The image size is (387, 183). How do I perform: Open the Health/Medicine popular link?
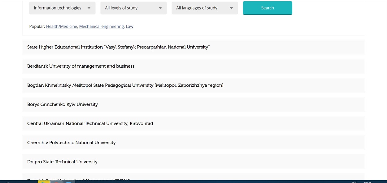tap(62, 27)
